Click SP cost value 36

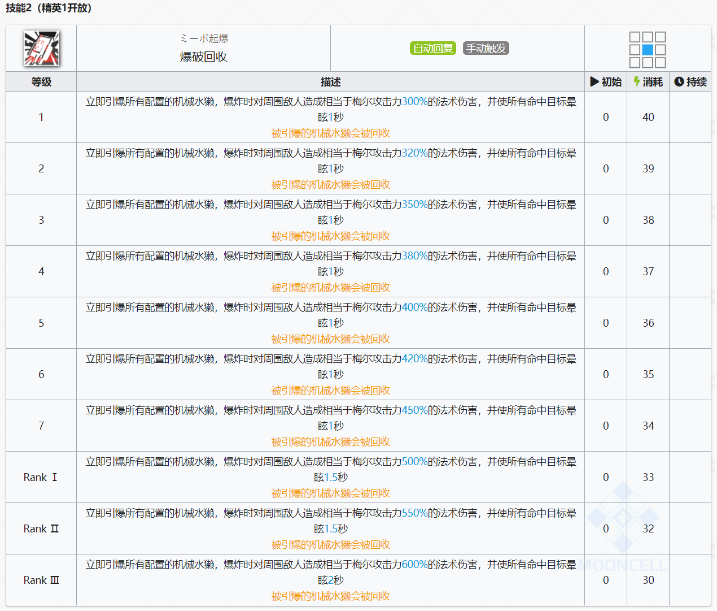point(648,323)
